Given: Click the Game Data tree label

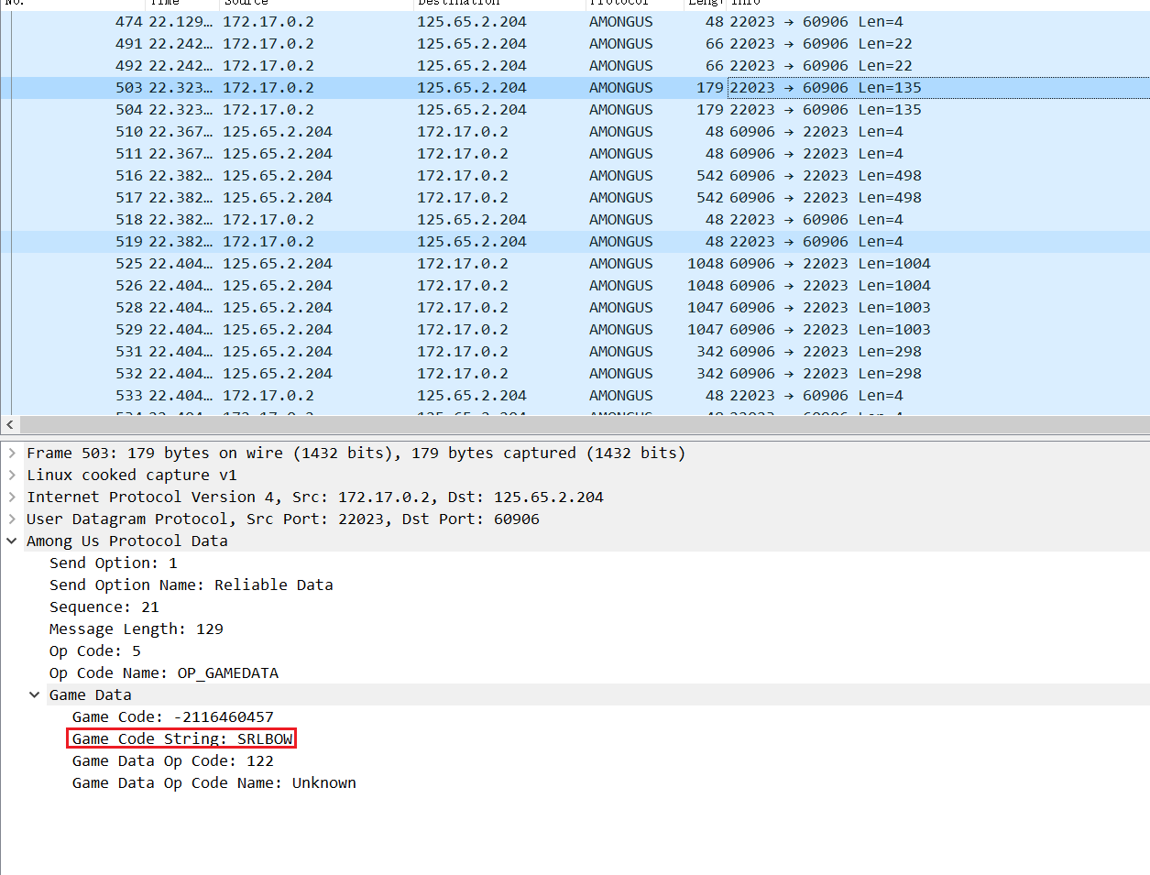Looking at the screenshot, I should click(91, 695).
